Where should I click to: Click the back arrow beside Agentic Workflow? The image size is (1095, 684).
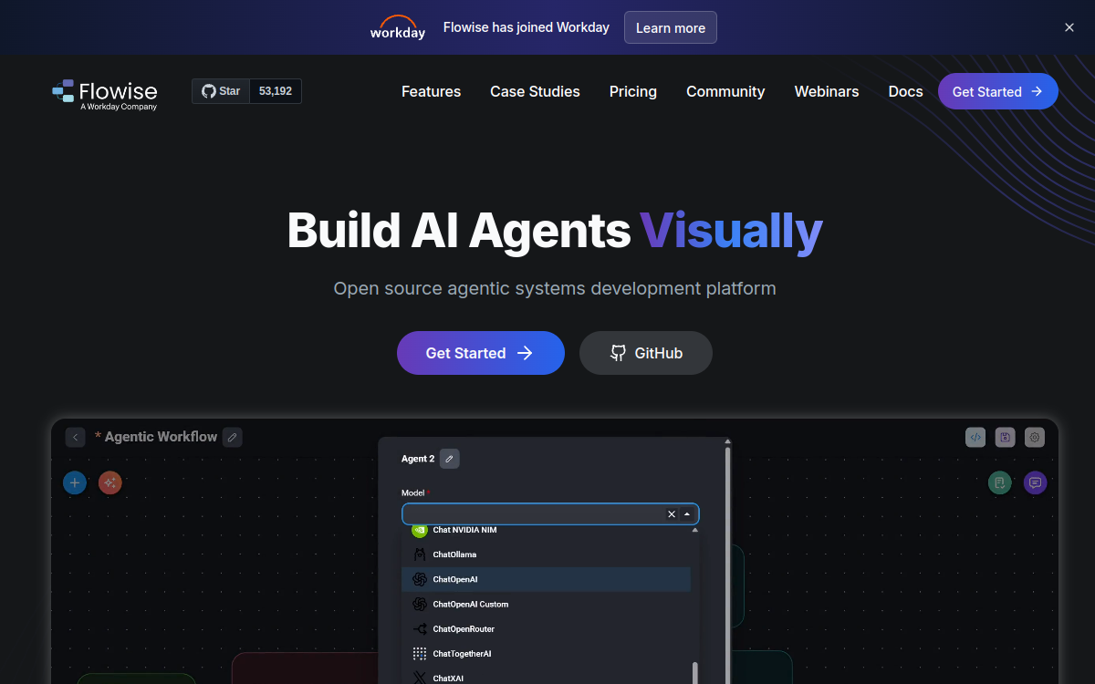[76, 437]
